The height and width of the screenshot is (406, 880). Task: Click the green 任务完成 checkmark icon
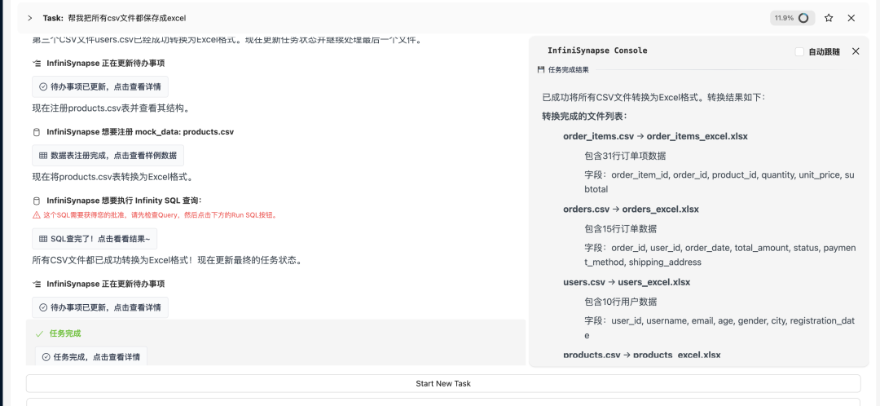click(x=39, y=333)
